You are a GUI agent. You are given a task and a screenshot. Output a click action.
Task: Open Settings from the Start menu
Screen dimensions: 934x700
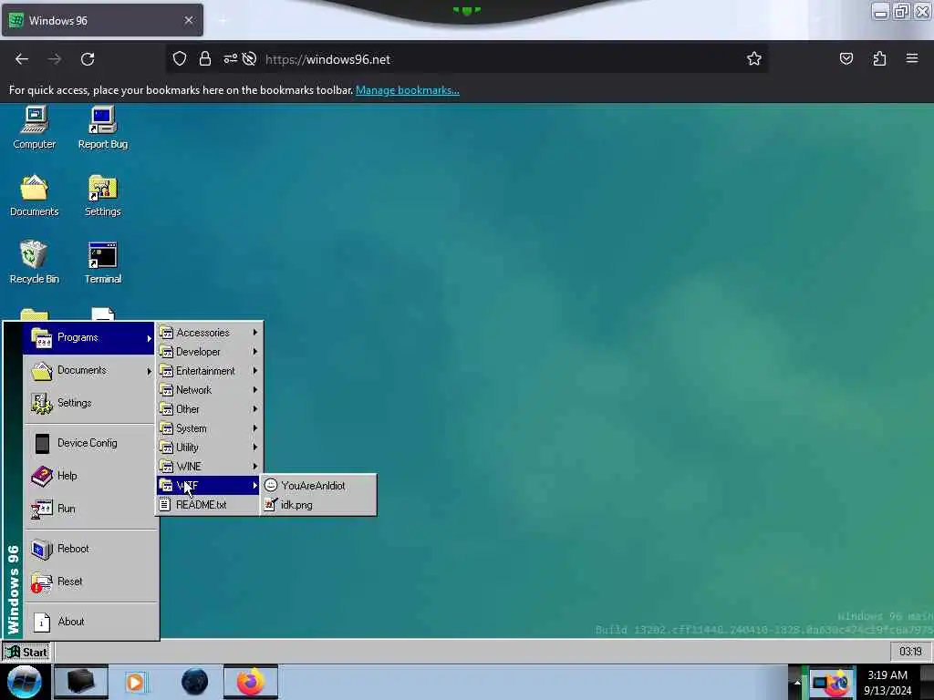click(88, 404)
